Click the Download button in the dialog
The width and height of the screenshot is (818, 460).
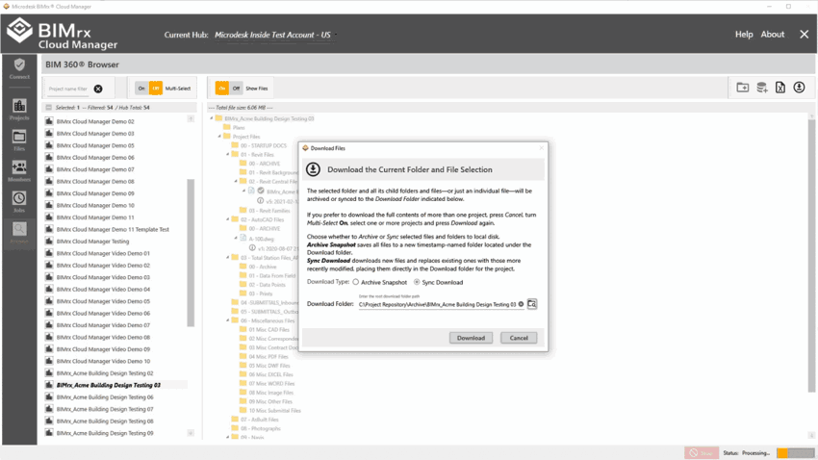[x=472, y=338]
